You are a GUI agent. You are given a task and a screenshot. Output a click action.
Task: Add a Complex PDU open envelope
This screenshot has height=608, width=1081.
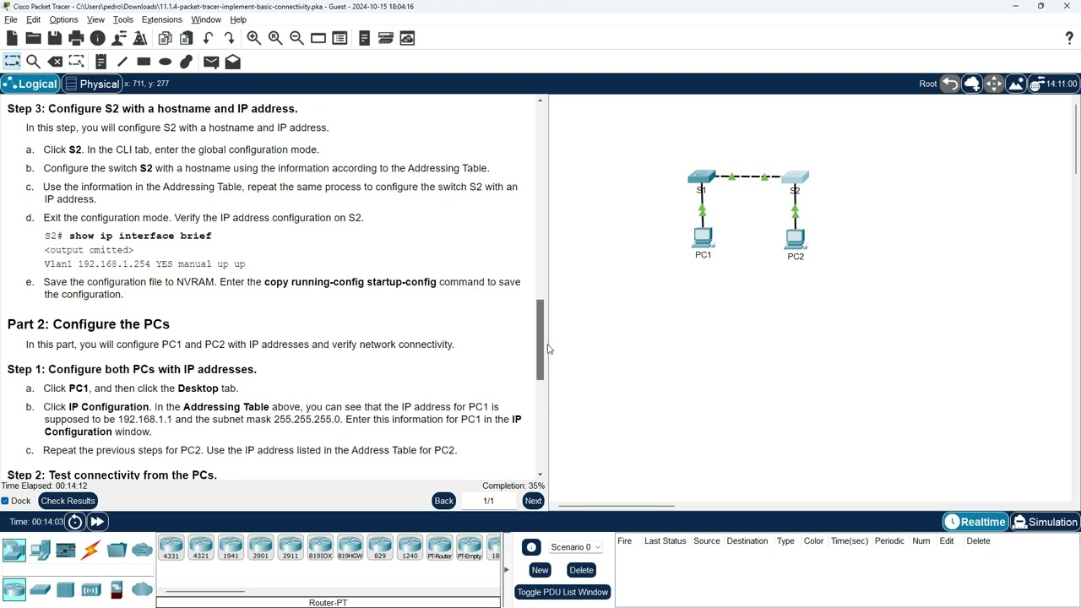(x=233, y=62)
